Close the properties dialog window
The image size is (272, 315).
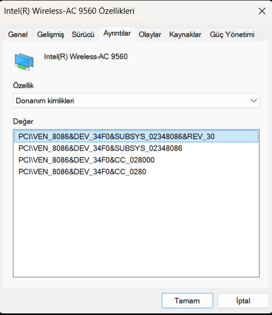(262, 11)
